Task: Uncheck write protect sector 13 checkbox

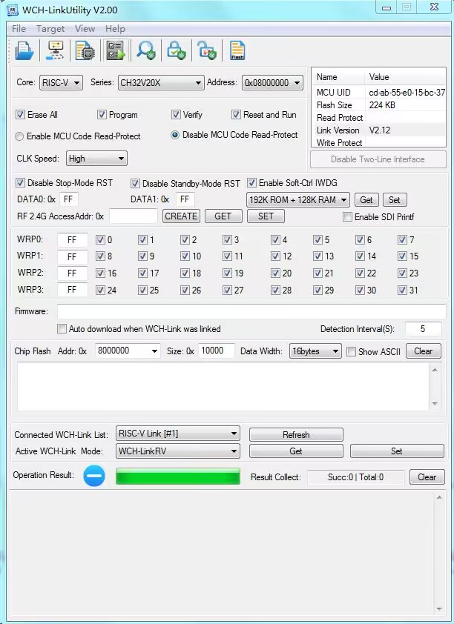Action: click(318, 256)
